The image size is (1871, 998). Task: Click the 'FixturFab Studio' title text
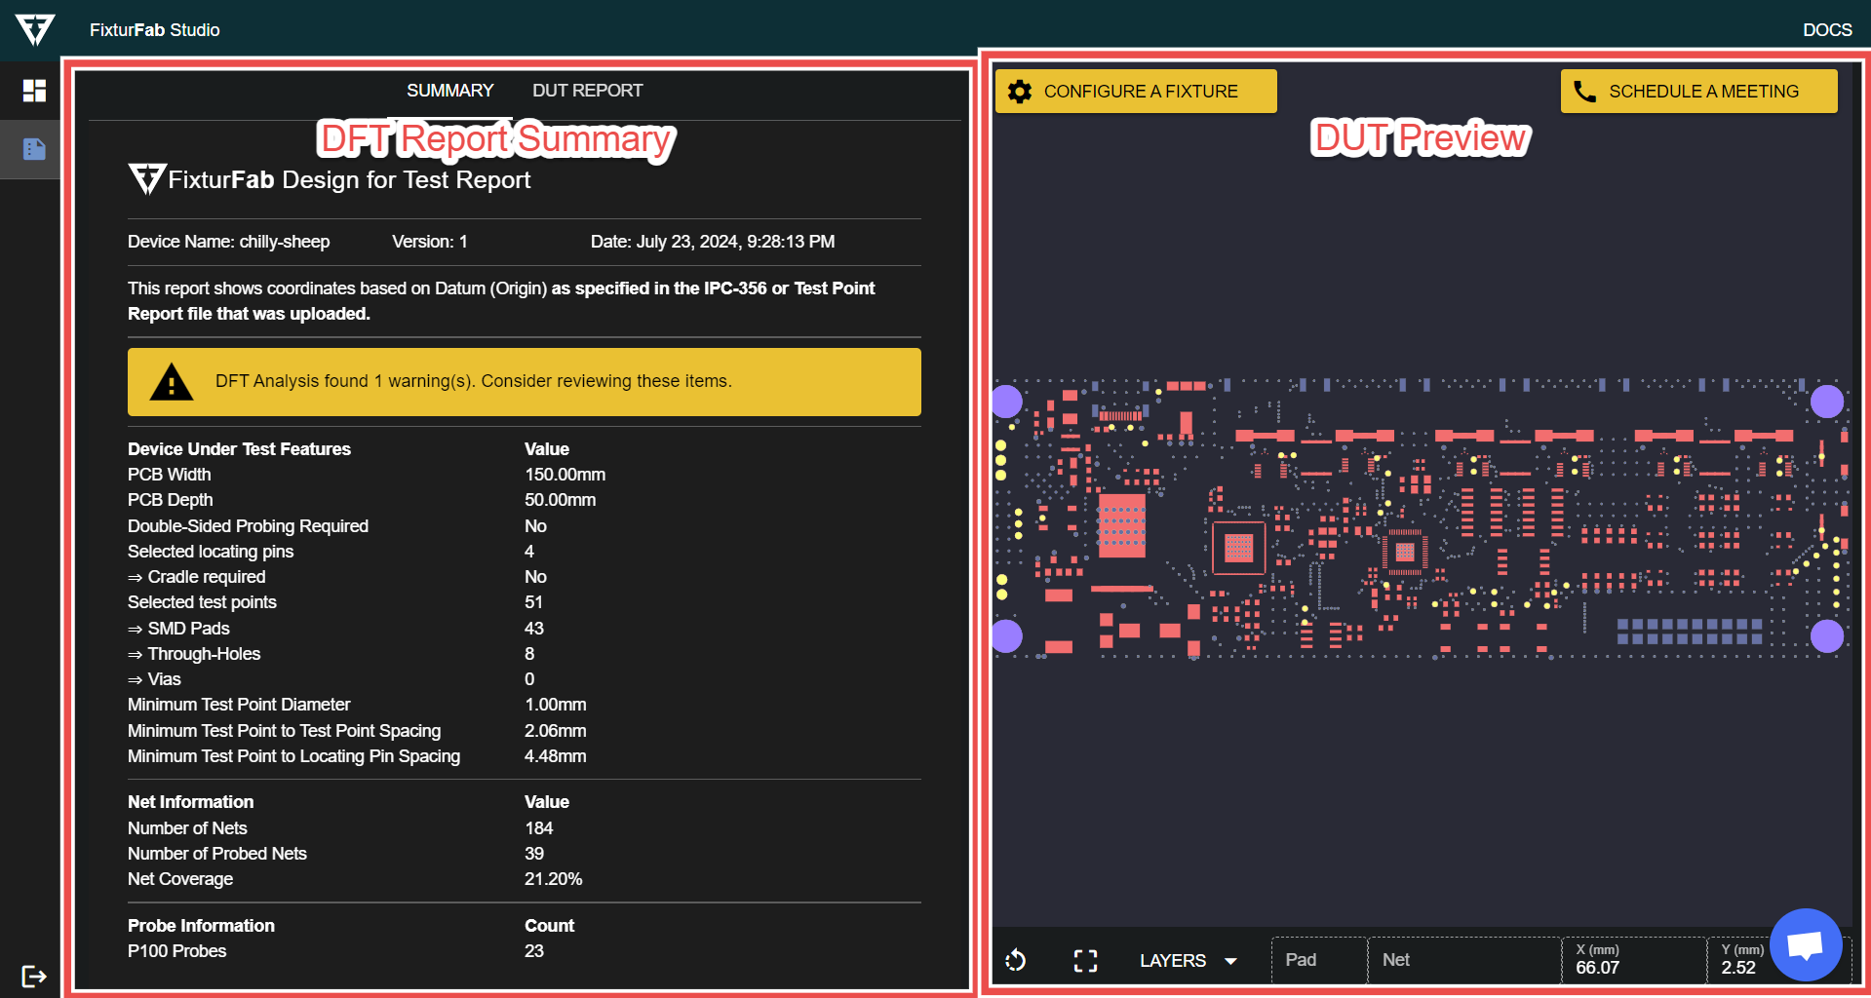155,30
